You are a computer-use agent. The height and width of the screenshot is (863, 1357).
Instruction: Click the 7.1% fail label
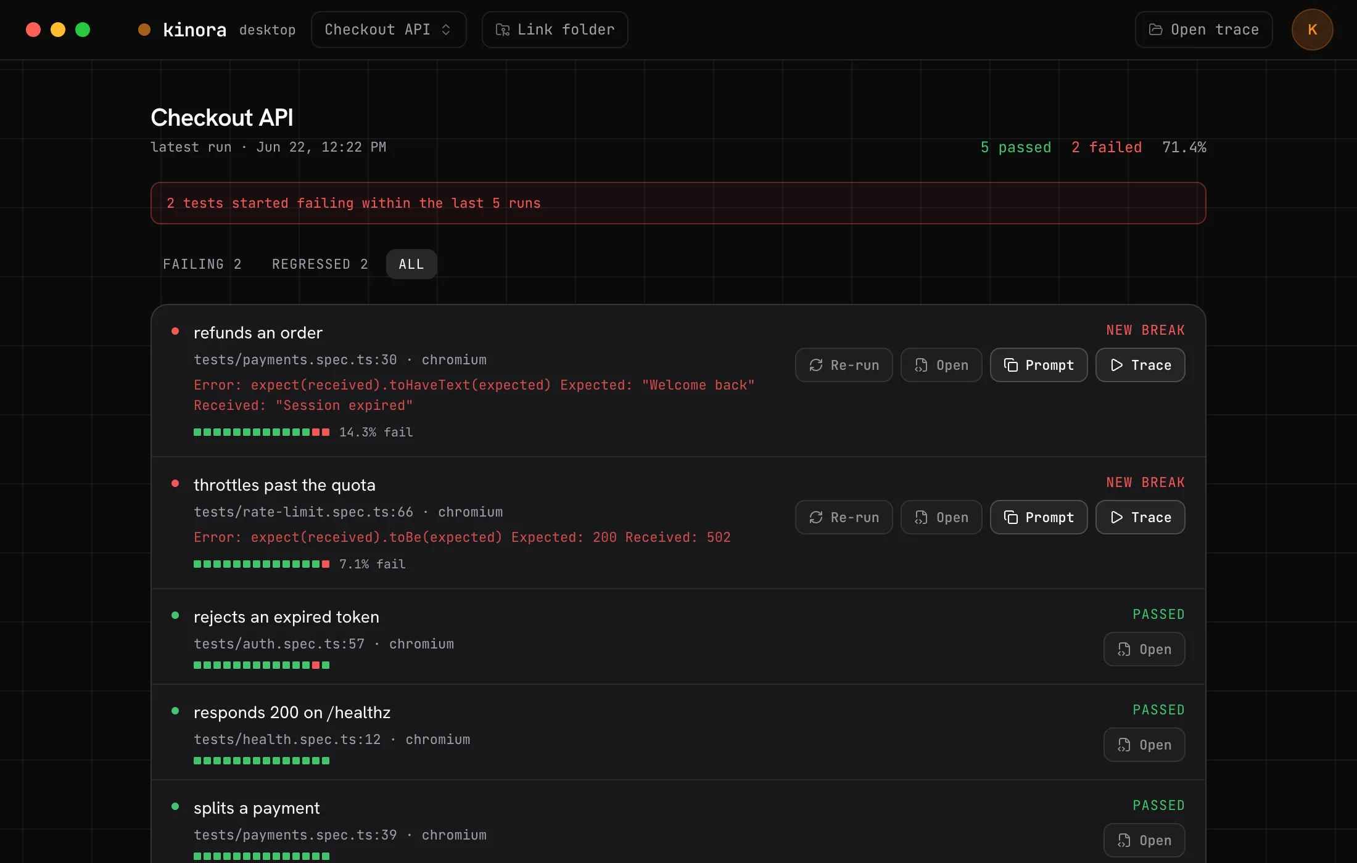(373, 565)
